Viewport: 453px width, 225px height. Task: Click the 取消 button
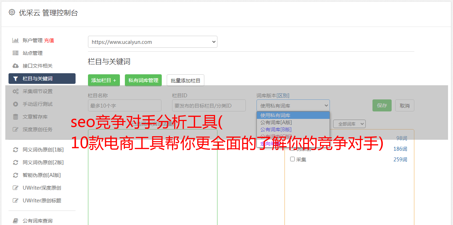tap(405, 105)
